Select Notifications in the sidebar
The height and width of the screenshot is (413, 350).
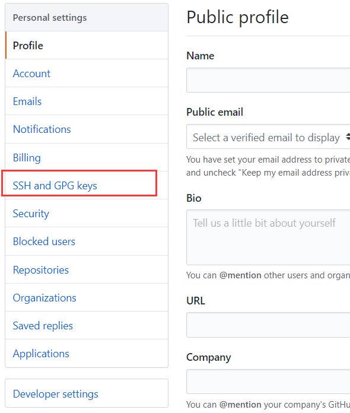(87, 129)
